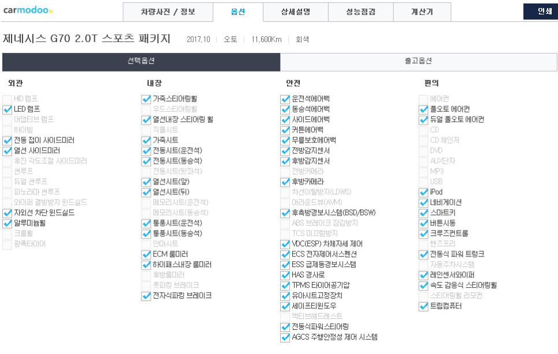The height and width of the screenshot is (354, 558).
Task: Toggle 하이패스내장 룸미러 checkbox
Action: coord(146,265)
